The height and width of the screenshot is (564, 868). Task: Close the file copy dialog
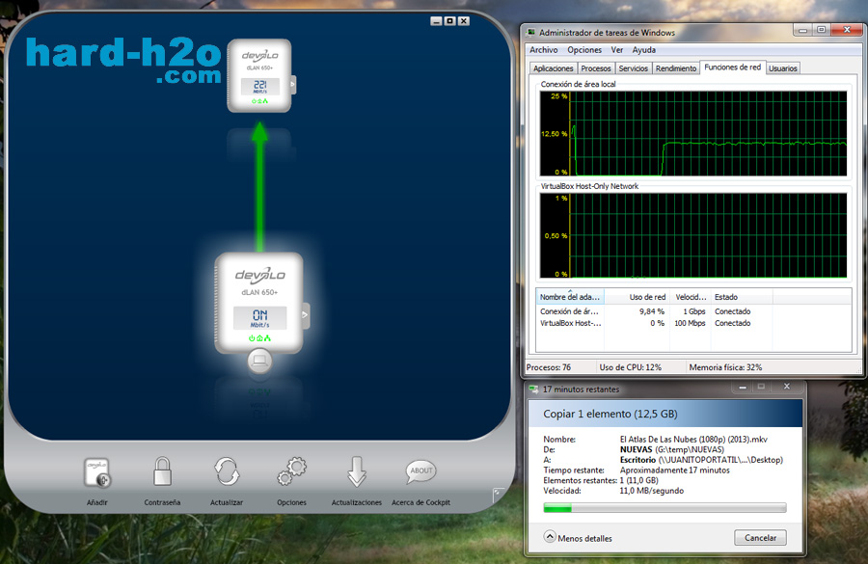787,387
